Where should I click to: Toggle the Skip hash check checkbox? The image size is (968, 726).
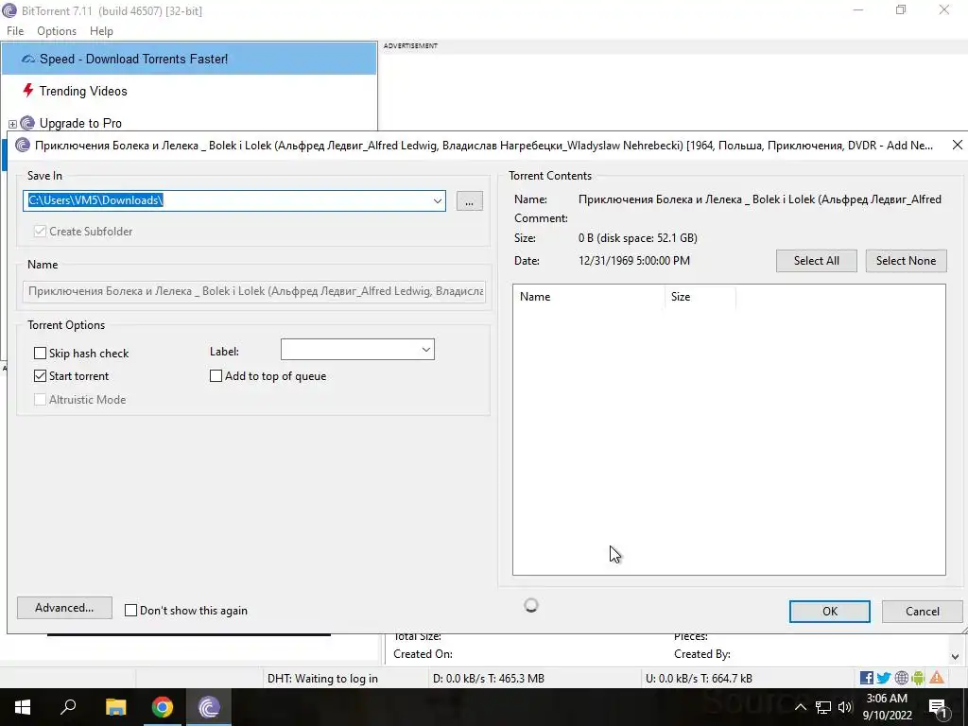click(x=40, y=354)
